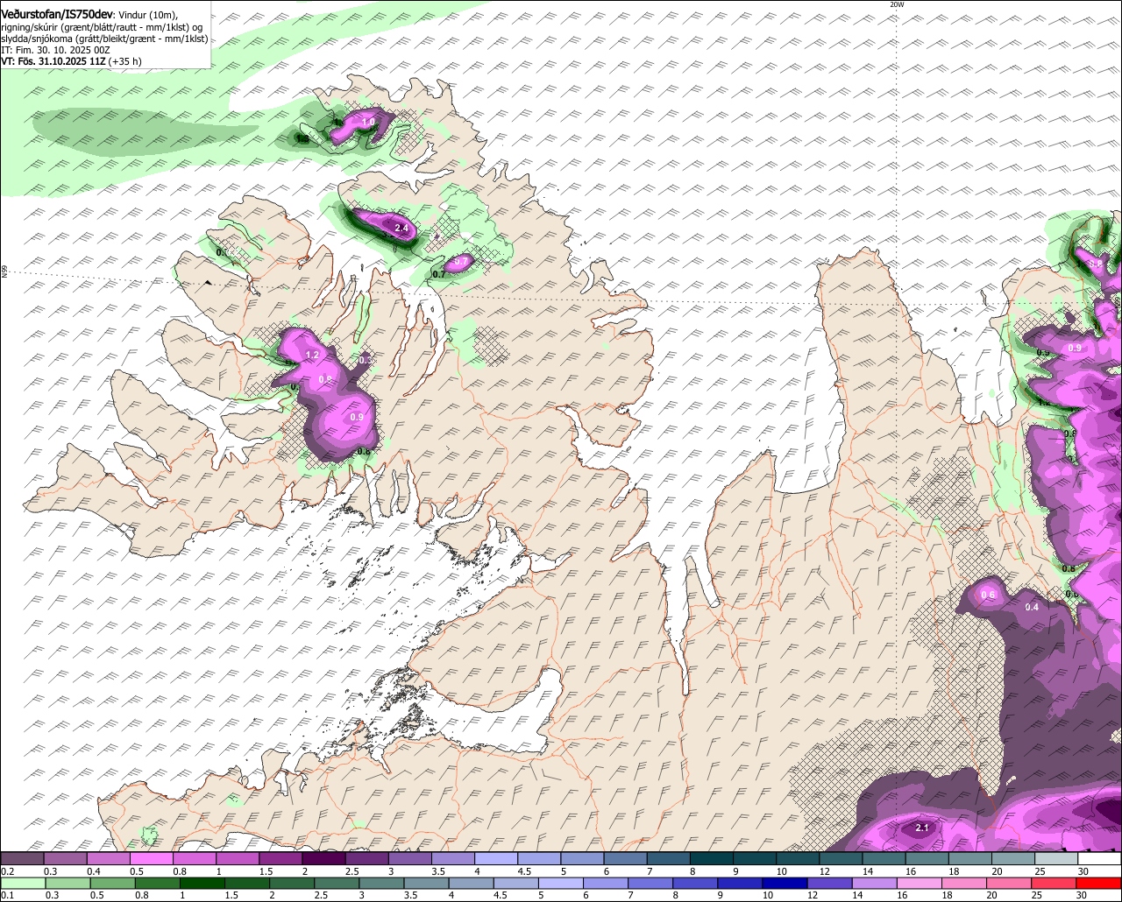Select dark teal upper legend swatch starting at 8
Screen dimensions: 1122x902
(x=712, y=858)
